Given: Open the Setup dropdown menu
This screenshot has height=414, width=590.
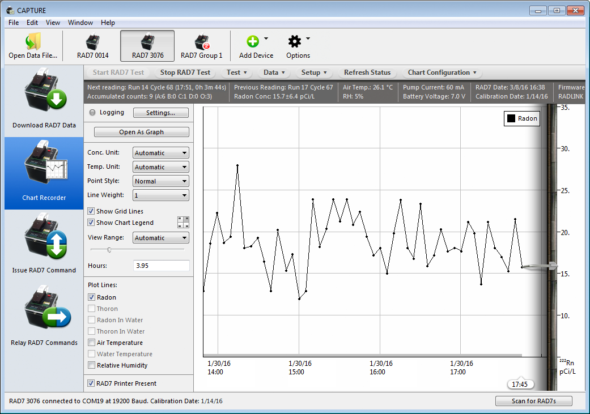Looking at the screenshot, I should click(x=314, y=72).
